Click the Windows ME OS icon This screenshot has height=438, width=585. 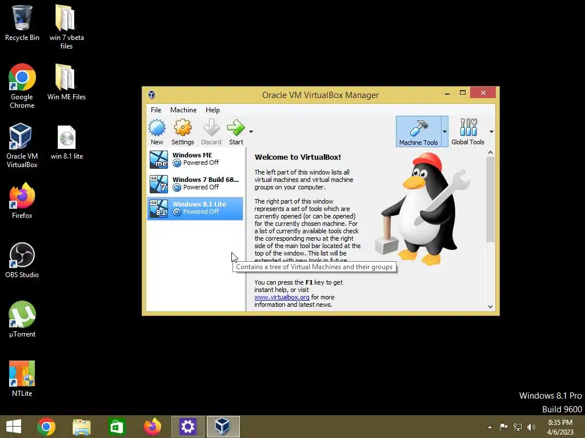coord(159,160)
